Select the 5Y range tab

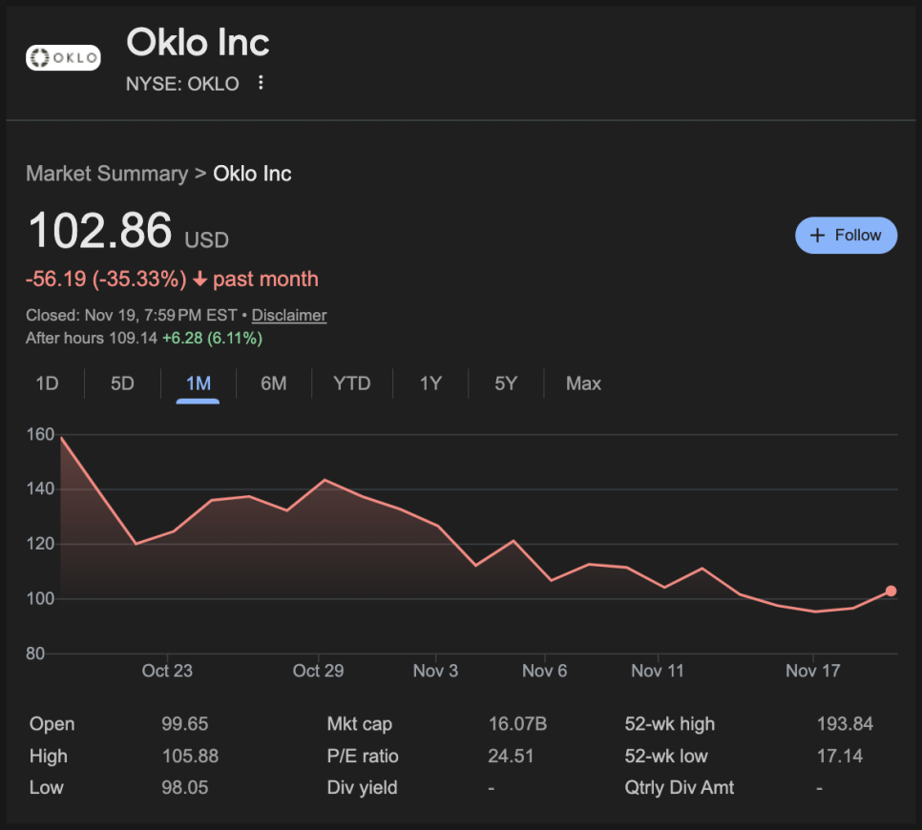click(506, 384)
